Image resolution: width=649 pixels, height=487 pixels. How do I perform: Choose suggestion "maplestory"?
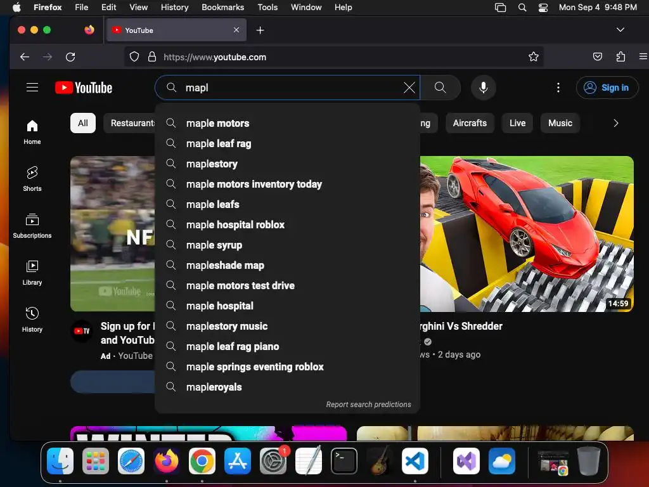pos(287,164)
